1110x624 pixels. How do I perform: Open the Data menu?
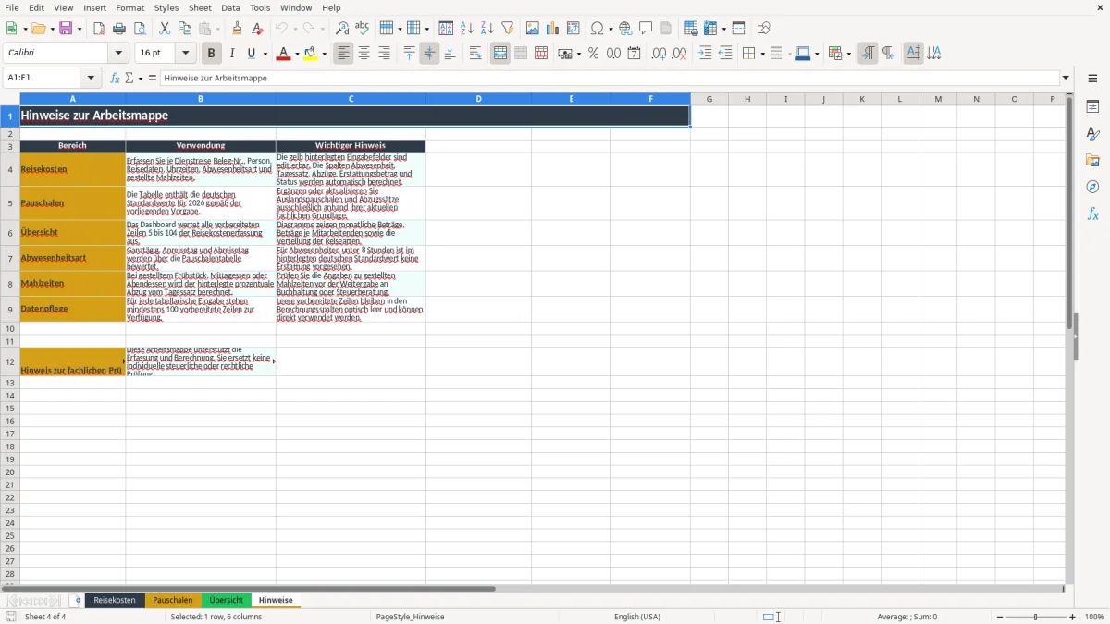(x=230, y=7)
